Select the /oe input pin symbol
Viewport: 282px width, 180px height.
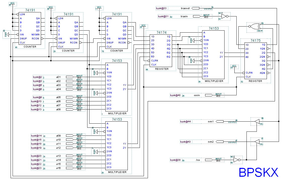[x=209, y=160]
